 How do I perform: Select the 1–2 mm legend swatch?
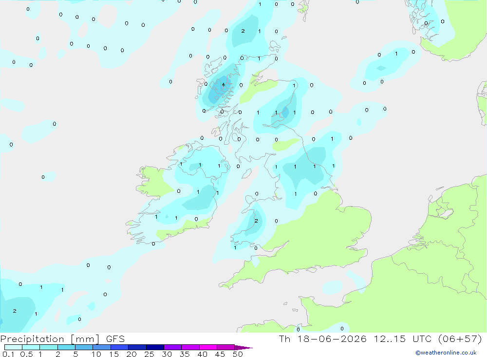48,347
